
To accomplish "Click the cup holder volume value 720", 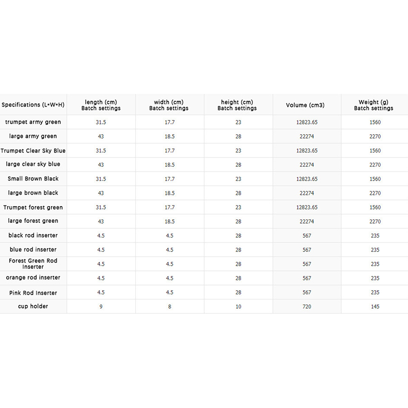I will tap(307, 307).
